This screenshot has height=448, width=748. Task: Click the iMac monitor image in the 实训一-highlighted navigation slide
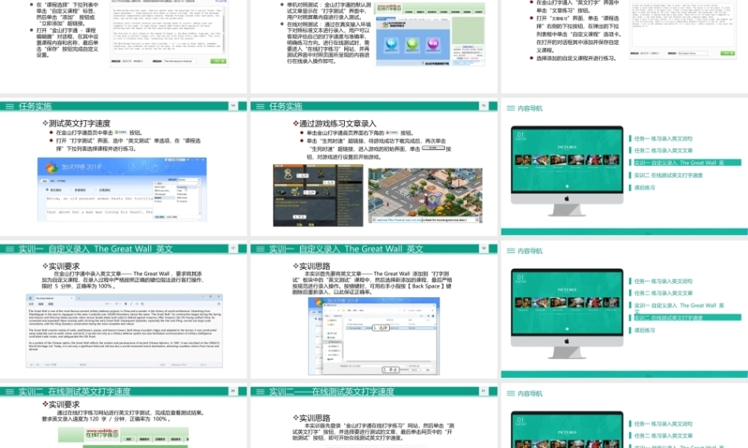[x=567, y=171]
